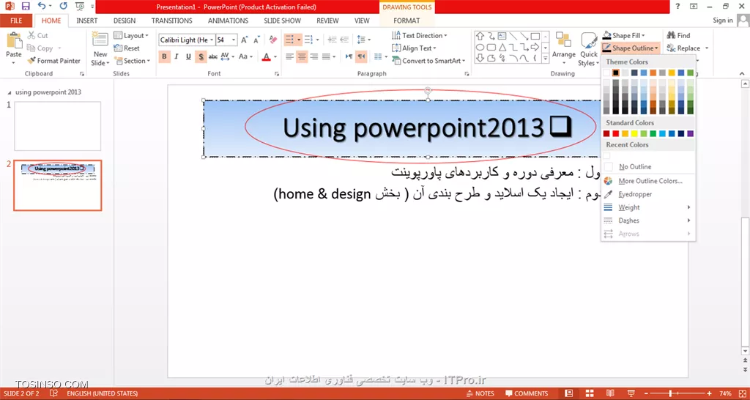Screen dimensions: 750x400
Task: Select the standard red color swatch
Action: (x=616, y=133)
